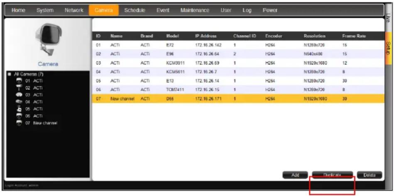Screen dimensions: 394x196
Task: Click the Camera label under the image
Action: pos(48,64)
